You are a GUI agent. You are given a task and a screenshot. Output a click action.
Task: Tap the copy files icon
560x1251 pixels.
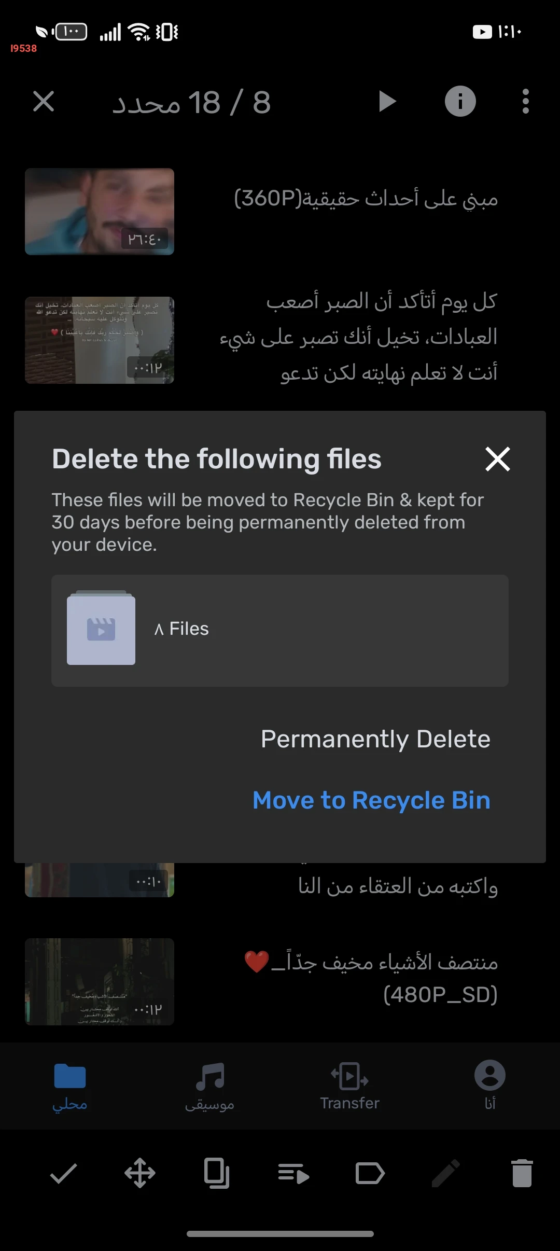[x=217, y=1173]
